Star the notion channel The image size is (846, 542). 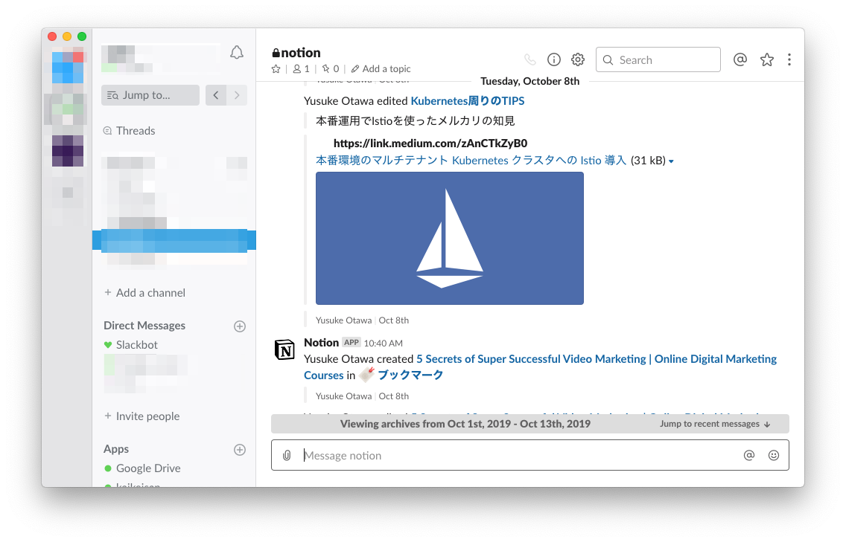(276, 69)
